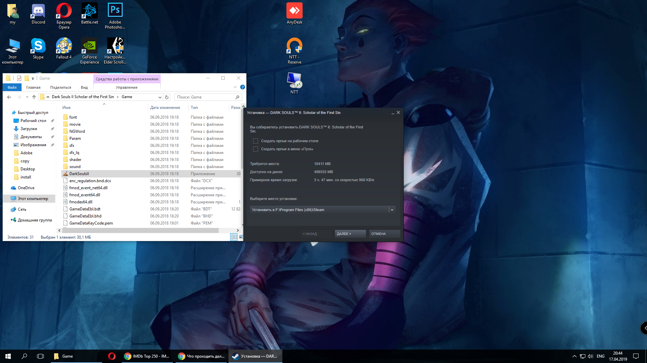The image size is (647, 363).
Task: Open IMDb Top 250 Chrome taskbar window
Action: [x=147, y=356]
